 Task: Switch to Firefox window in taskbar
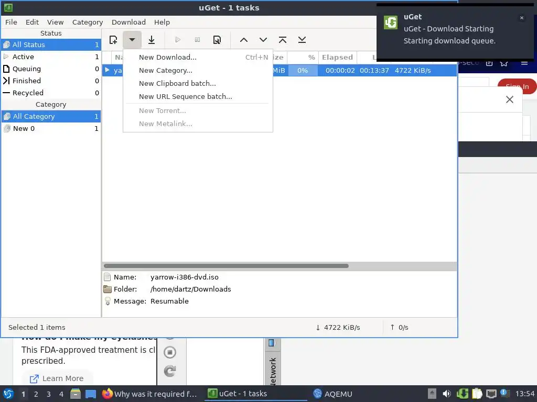[x=150, y=394]
